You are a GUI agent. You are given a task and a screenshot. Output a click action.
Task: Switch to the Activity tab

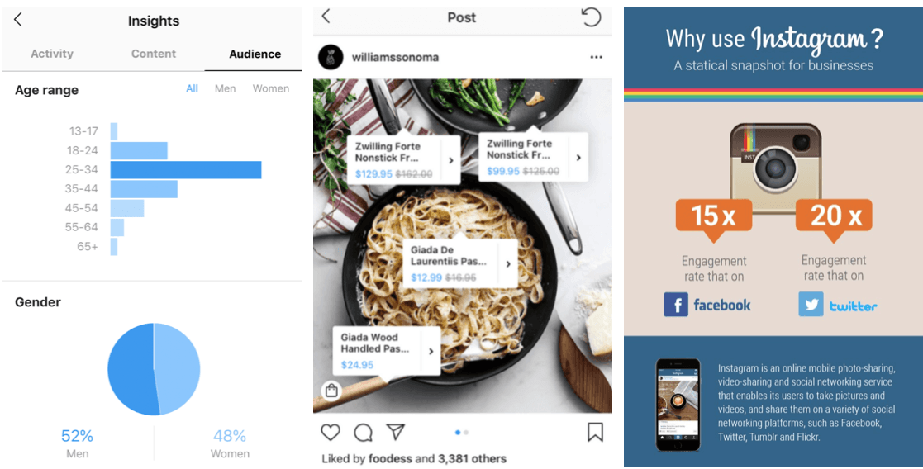[52, 54]
